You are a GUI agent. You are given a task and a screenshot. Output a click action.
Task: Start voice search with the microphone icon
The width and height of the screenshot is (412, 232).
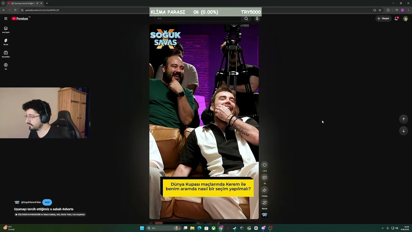point(257,18)
